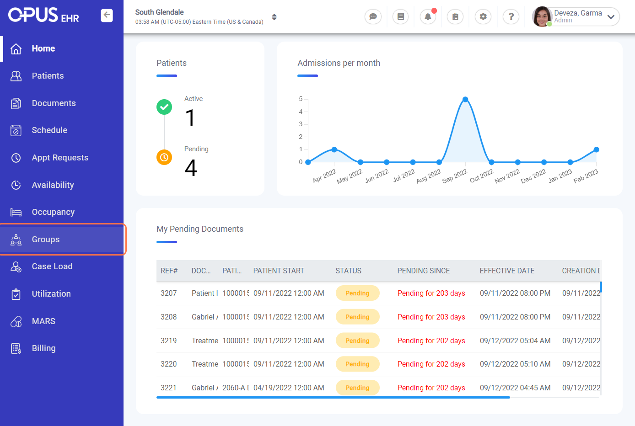Click the Sep 2022 peak data point
Image resolution: width=635 pixels, height=426 pixels.
click(465, 99)
